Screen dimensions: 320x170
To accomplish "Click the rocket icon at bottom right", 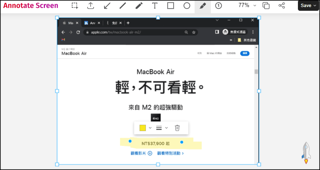I will (306, 153).
